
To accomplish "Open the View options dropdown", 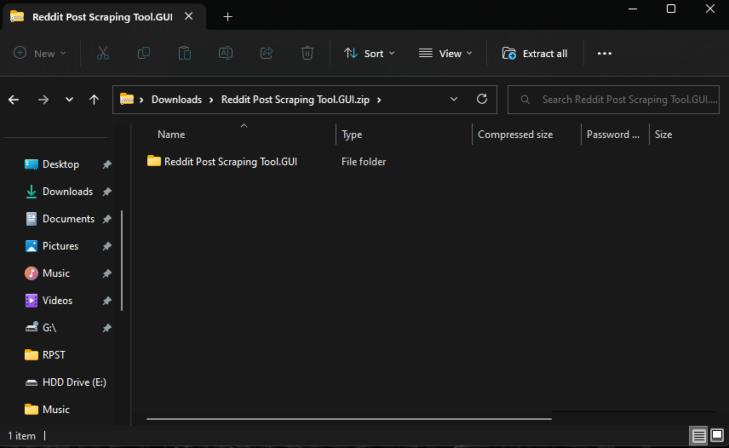I will pyautogui.click(x=445, y=54).
